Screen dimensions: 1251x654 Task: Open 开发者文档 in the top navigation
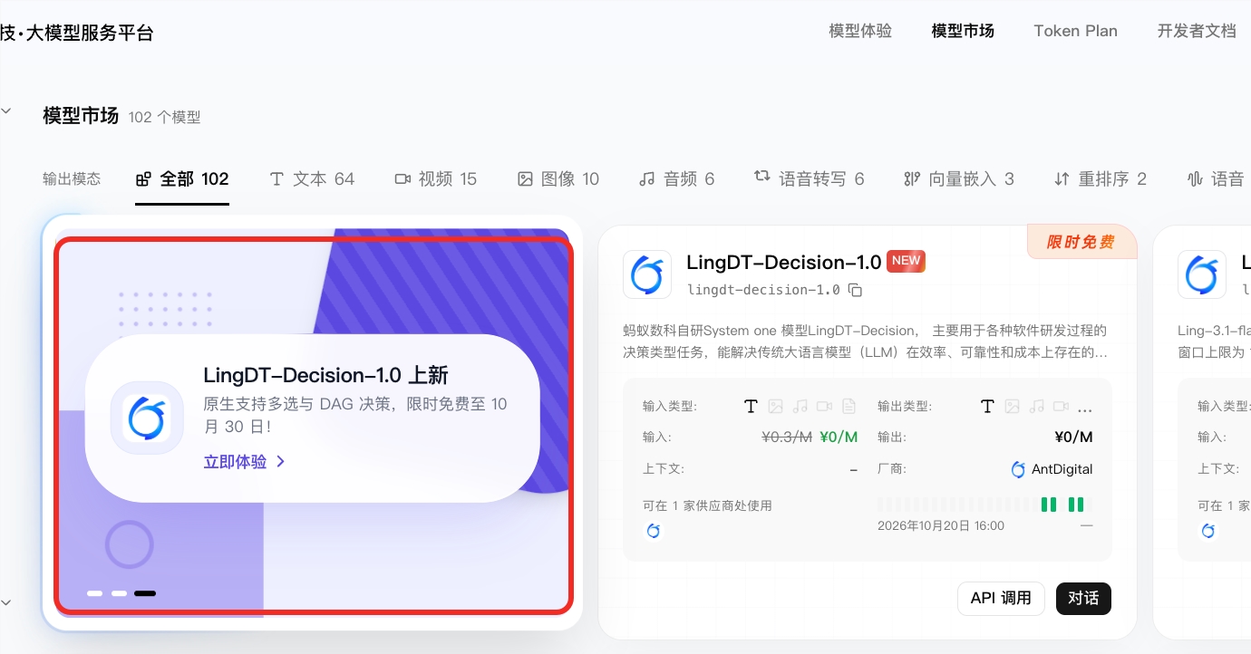coord(1197,31)
